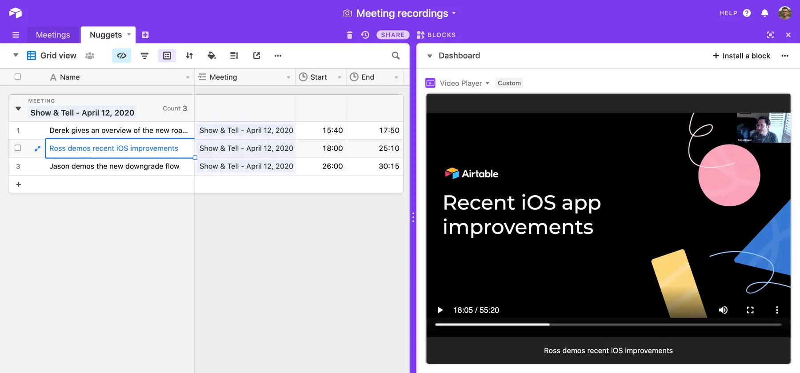Click the filter icon in the view toolbar
800x373 pixels.
point(144,56)
